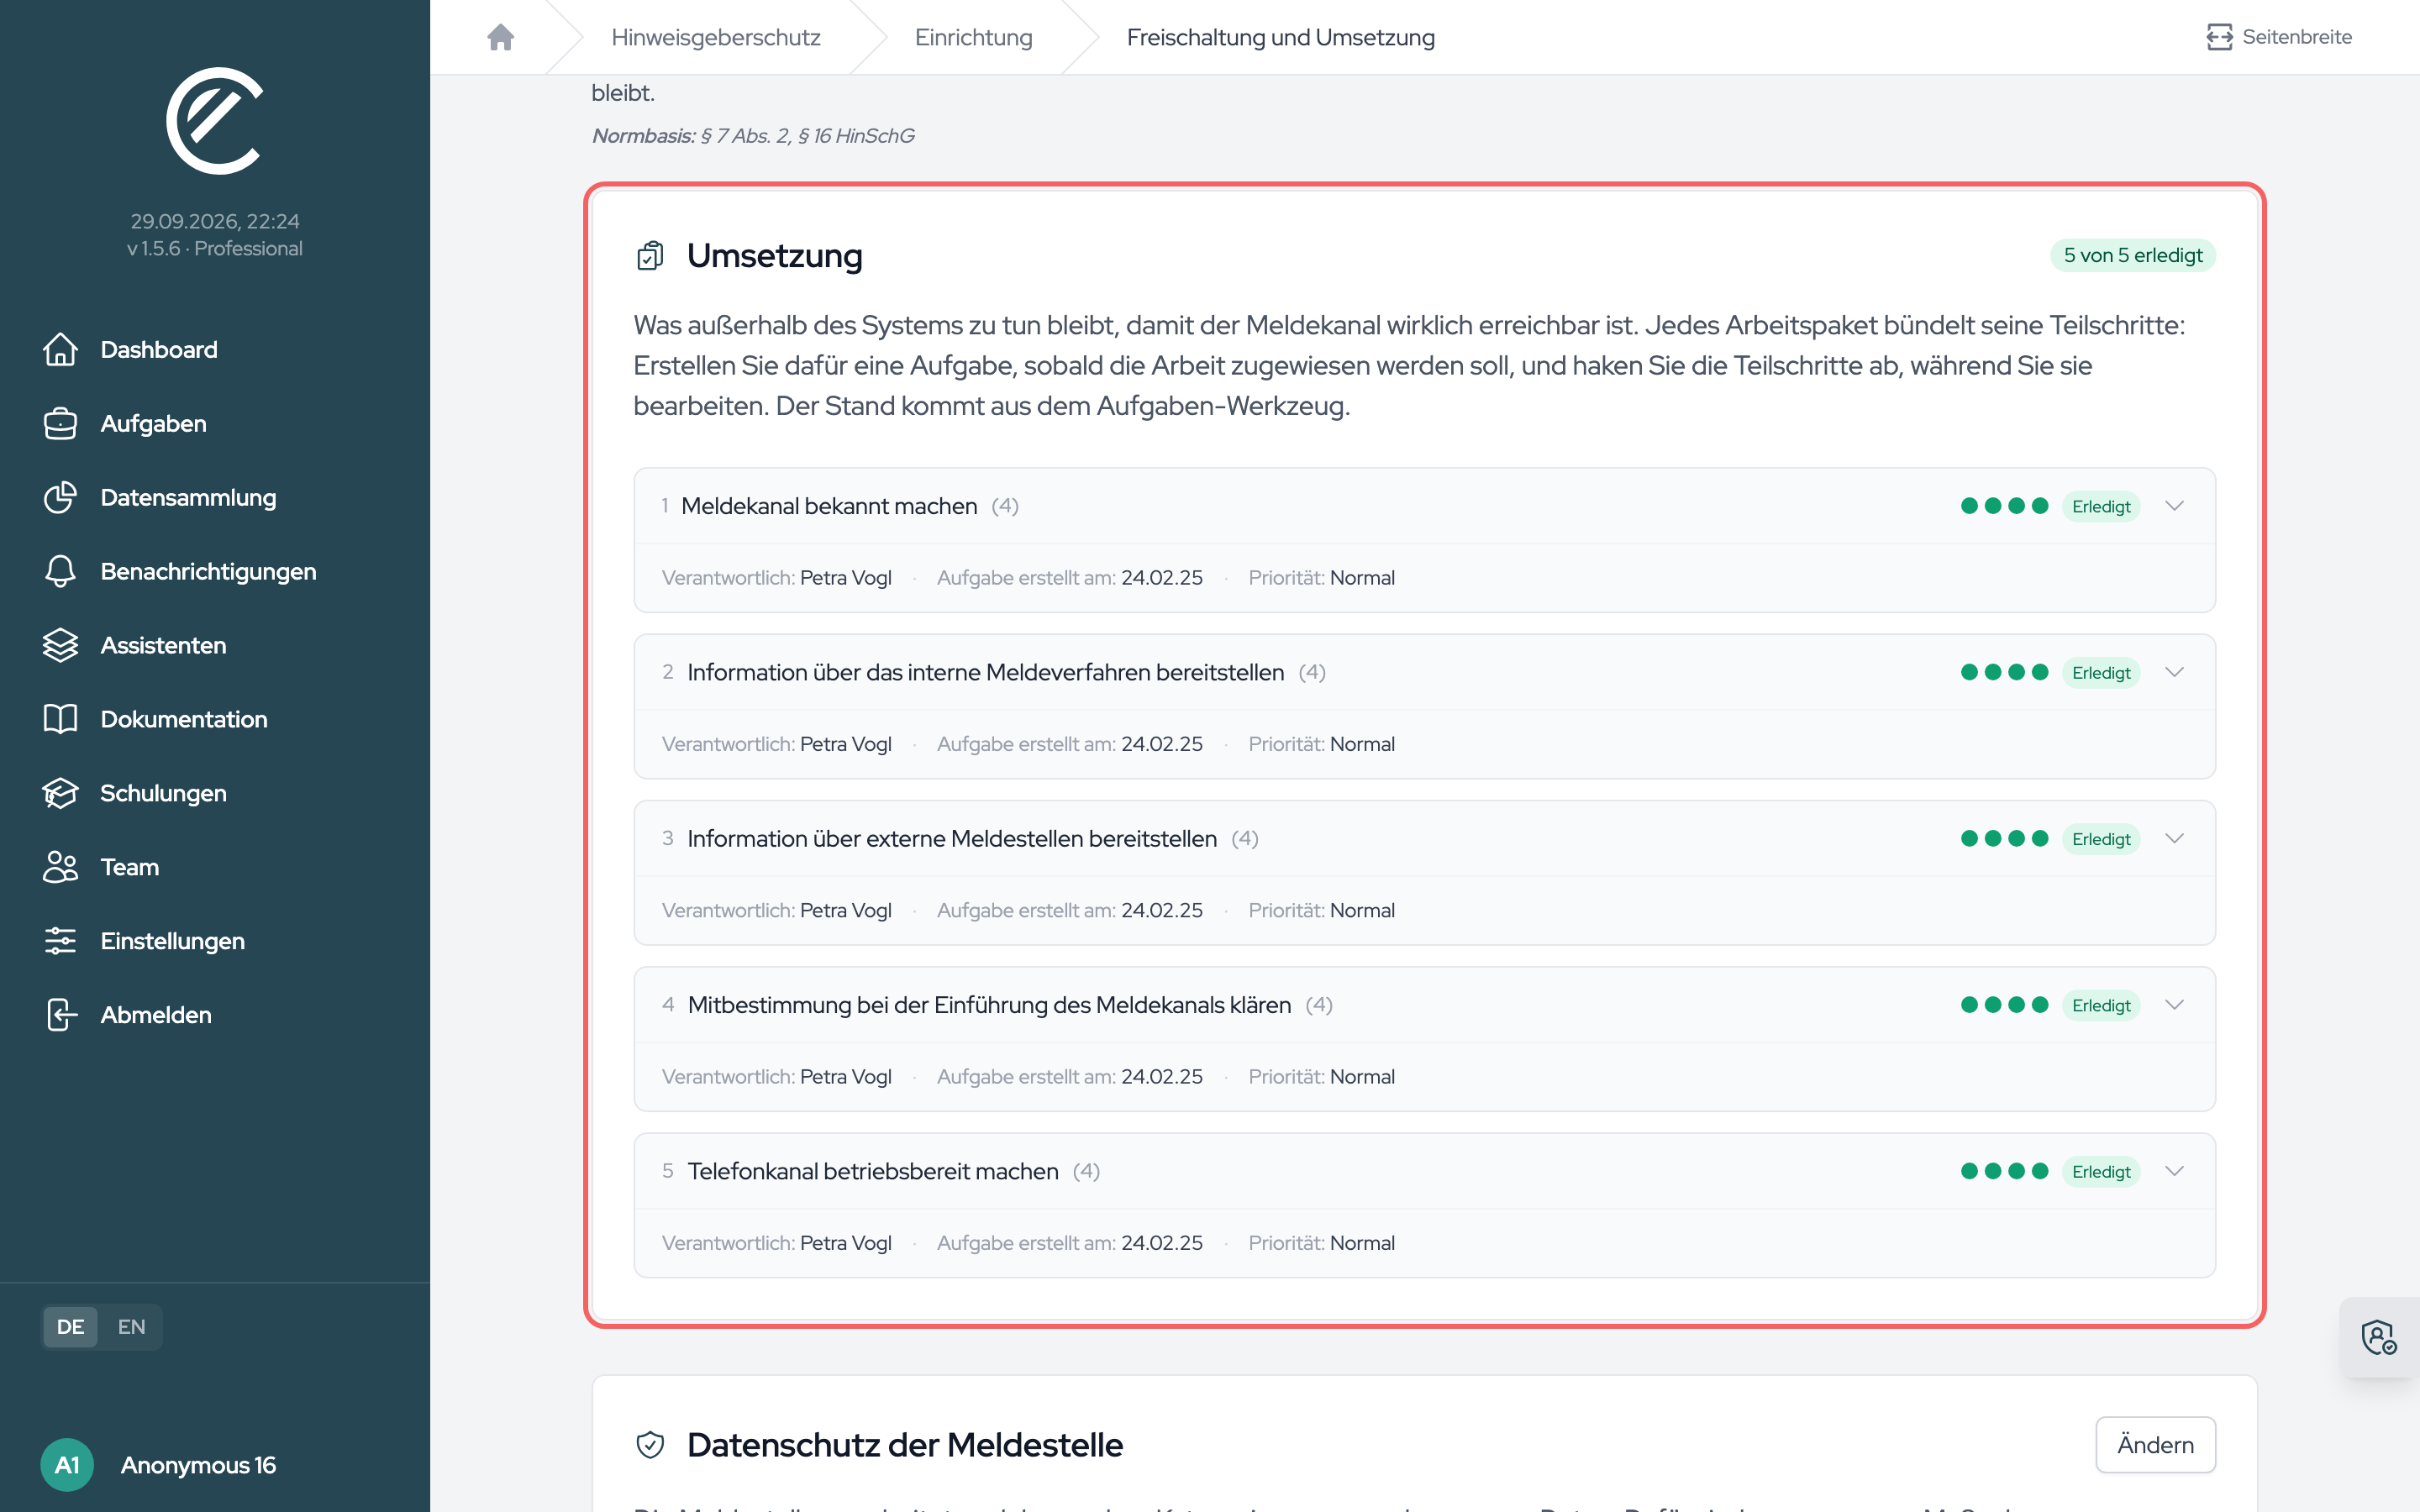Click the Einstellungen sliders icon
This screenshot has height=1512, width=2420.
(x=60, y=942)
